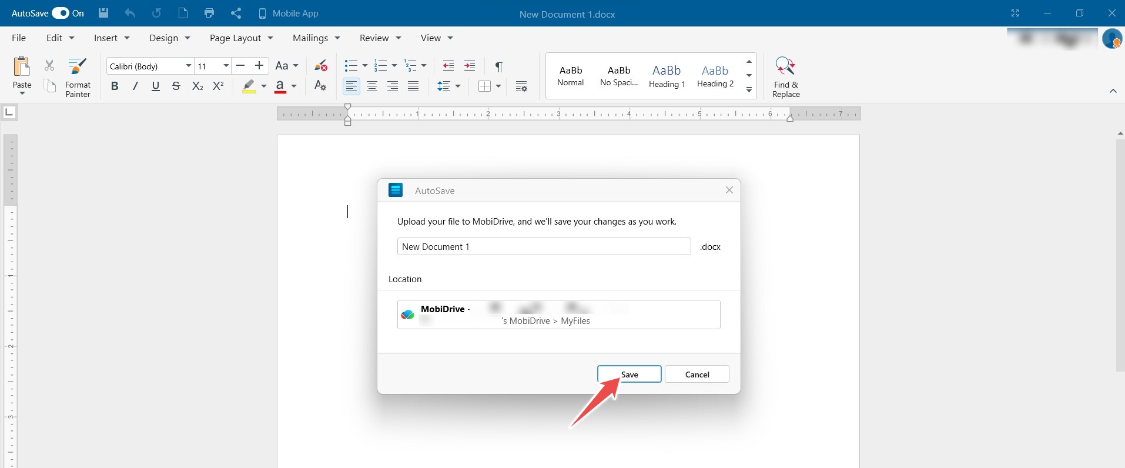Apply the No Spacing style

(619, 76)
